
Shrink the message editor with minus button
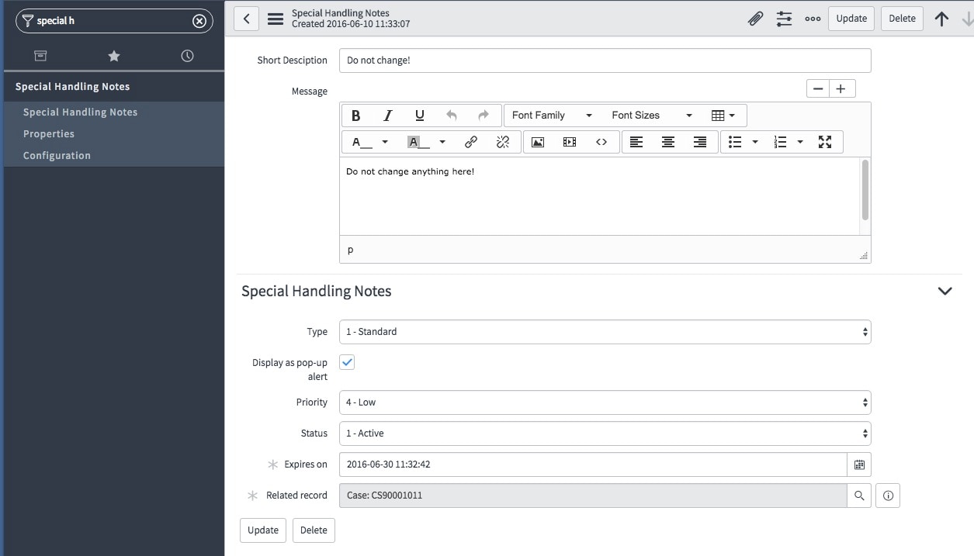(818, 88)
